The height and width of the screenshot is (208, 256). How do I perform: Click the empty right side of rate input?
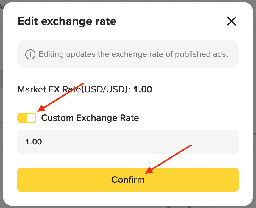193,142
